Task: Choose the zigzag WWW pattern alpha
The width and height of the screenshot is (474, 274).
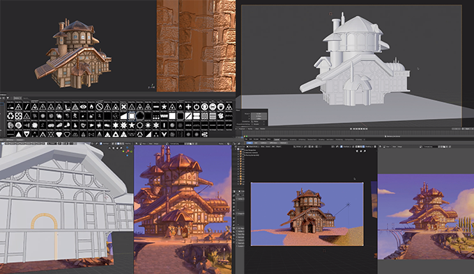Action: coord(164,116)
